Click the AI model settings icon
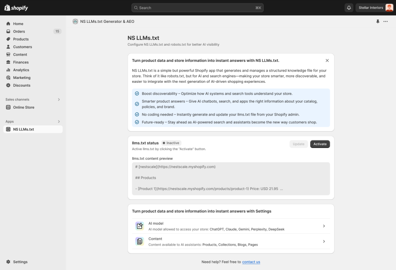 tap(140, 226)
